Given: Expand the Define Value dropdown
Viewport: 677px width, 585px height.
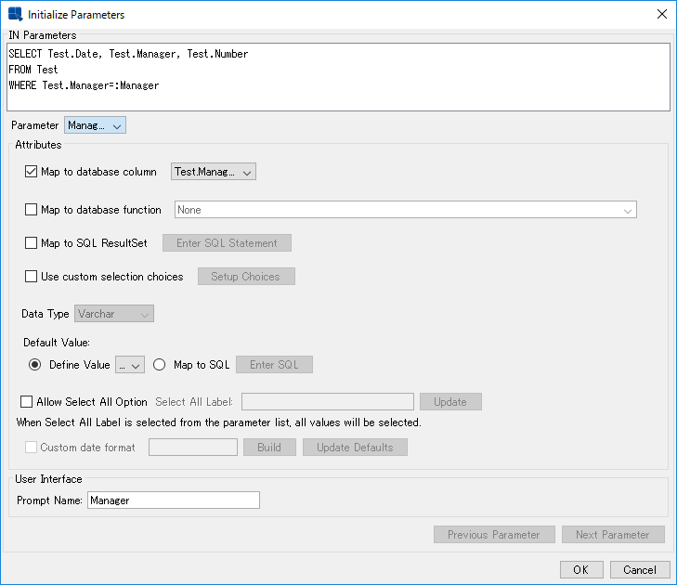Looking at the screenshot, I should pyautogui.click(x=130, y=365).
